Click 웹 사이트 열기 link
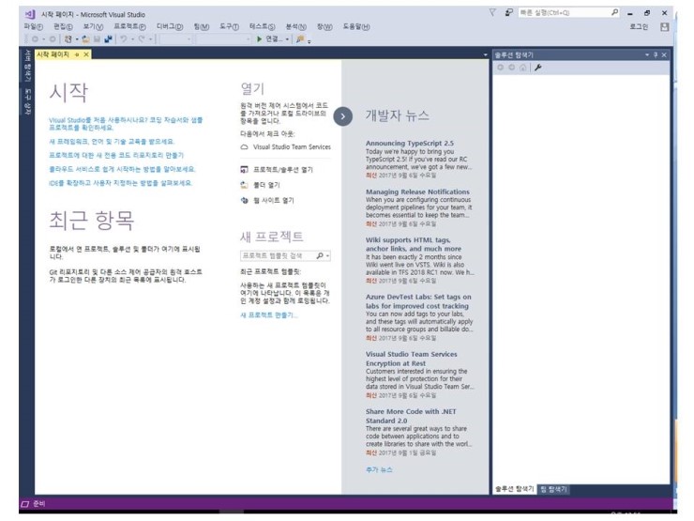694x521 pixels. point(274,200)
